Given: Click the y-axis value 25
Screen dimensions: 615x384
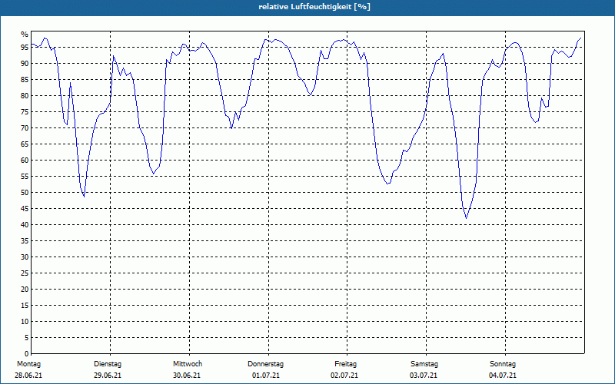Looking at the screenshot, I should [25, 273].
